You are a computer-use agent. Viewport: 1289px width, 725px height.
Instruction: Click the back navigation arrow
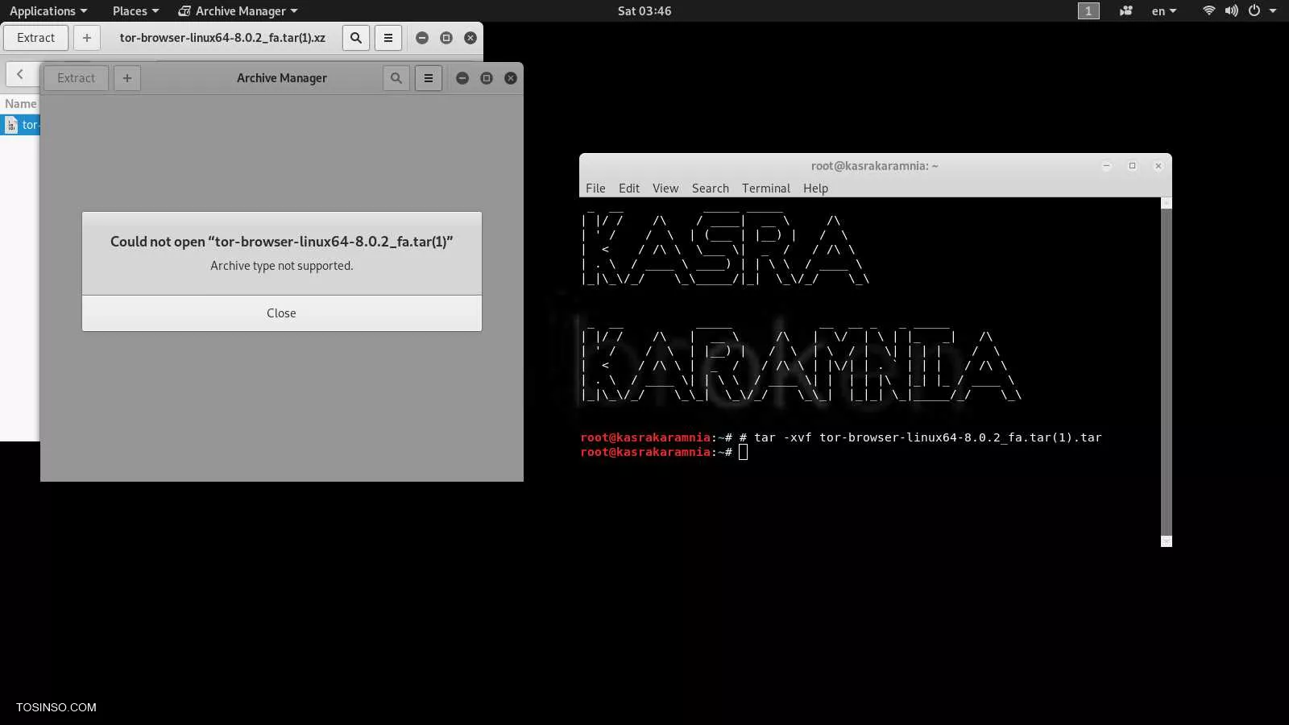[x=20, y=74]
